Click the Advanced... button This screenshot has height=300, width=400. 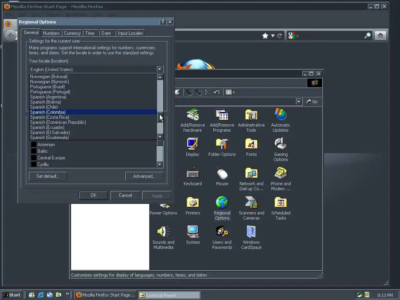144,176
